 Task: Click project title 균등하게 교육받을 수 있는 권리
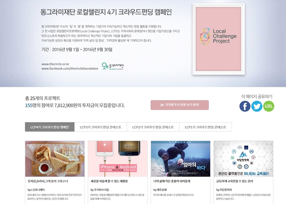point(235,181)
